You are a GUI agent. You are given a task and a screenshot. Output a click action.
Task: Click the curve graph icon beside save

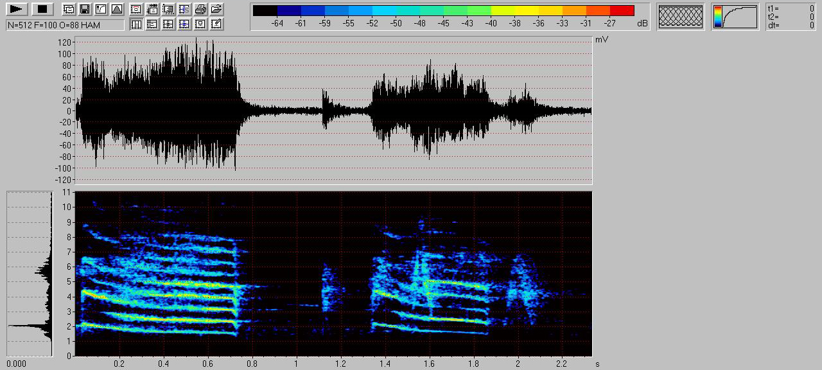pos(100,9)
